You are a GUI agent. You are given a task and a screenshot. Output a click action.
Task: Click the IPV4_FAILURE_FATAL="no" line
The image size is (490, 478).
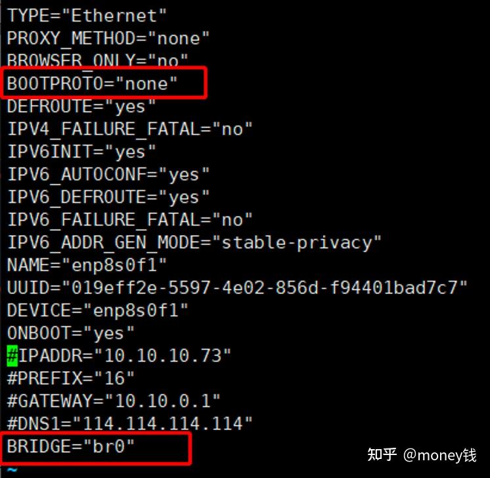point(129,129)
